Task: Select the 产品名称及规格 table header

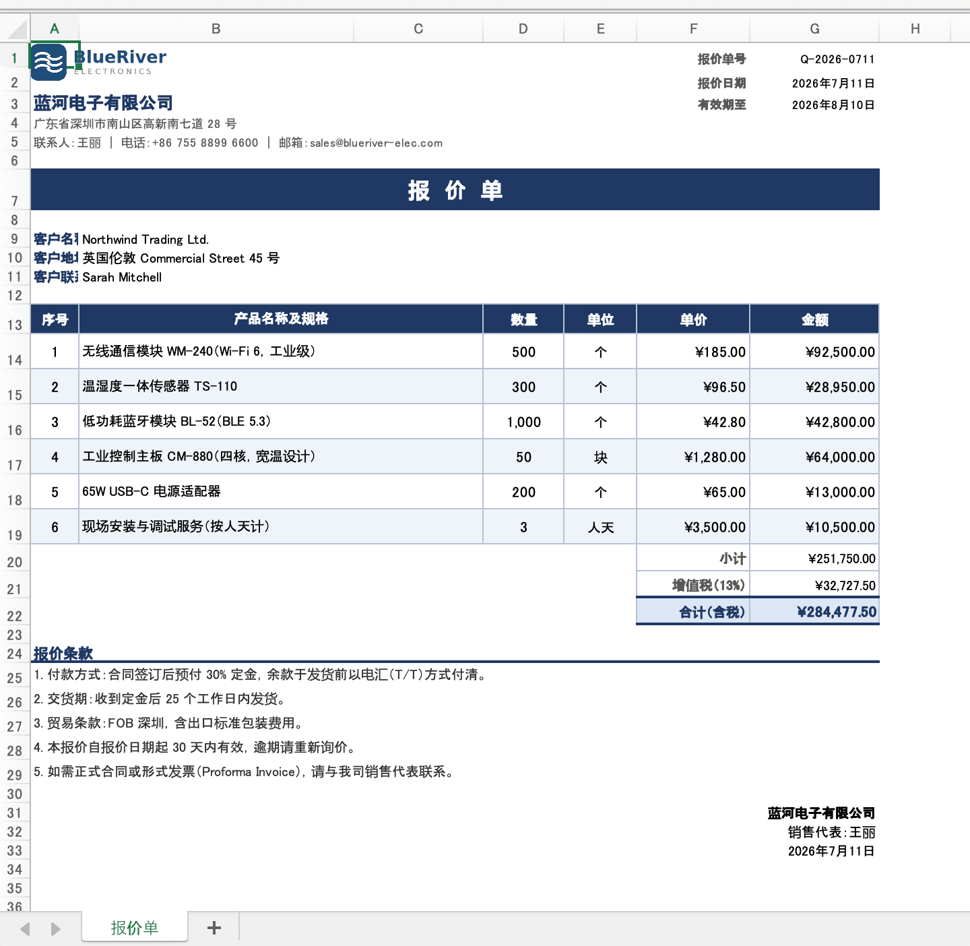Action: click(281, 319)
